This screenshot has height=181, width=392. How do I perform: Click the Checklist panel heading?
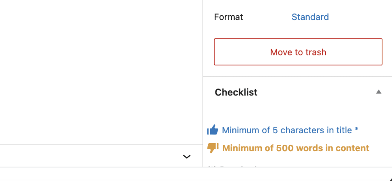(x=236, y=92)
